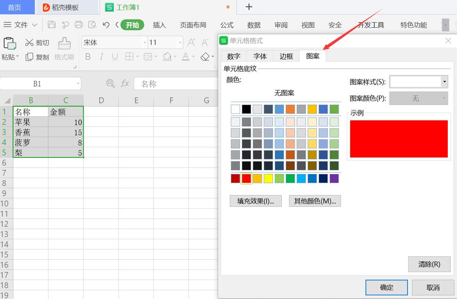
Task: Click the Undo arrow icon
Action: [x=106, y=25]
